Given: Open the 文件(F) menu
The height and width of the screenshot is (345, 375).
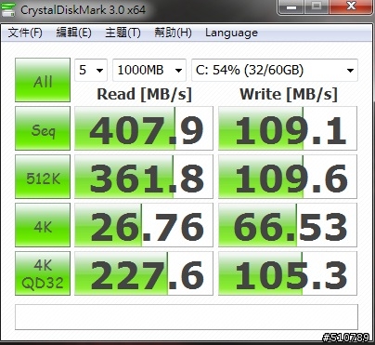Looking at the screenshot, I should tap(25, 33).
